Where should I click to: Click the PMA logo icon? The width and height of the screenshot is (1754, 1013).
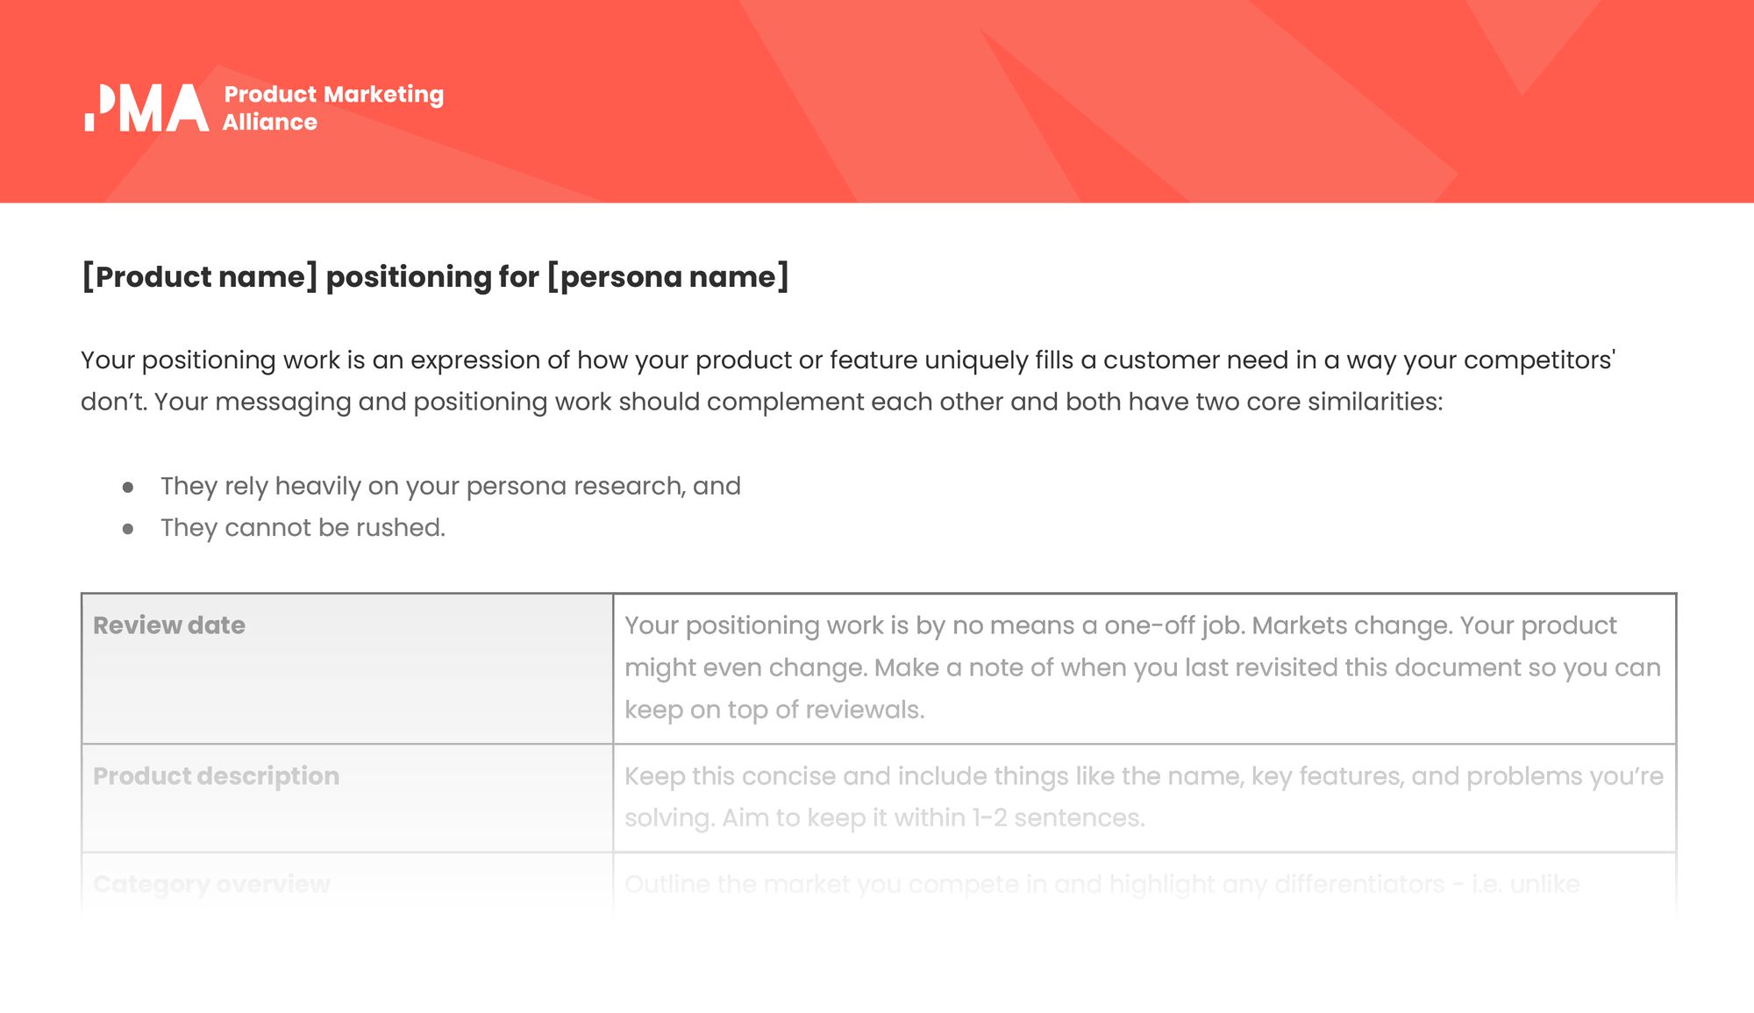[x=146, y=108]
